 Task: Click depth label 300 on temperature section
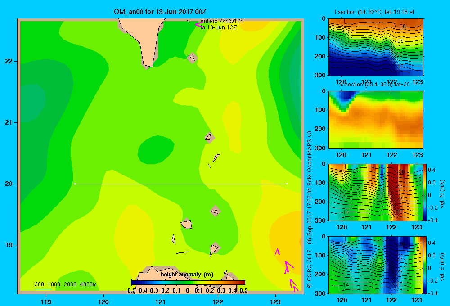[321, 75]
